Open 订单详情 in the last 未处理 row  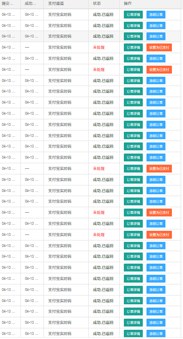point(133,234)
